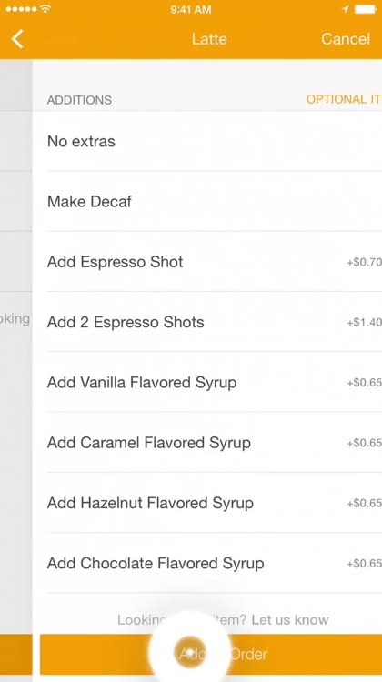Select Add Espresso Shot addition
Image resolution: width=382 pixels, height=682 pixels.
pos(215,262)
